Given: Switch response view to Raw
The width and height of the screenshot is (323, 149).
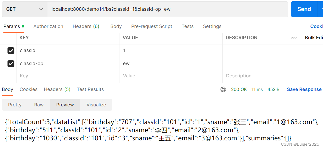Looking at the screenshot, I should pyautogui.click(x=39, y=105).
